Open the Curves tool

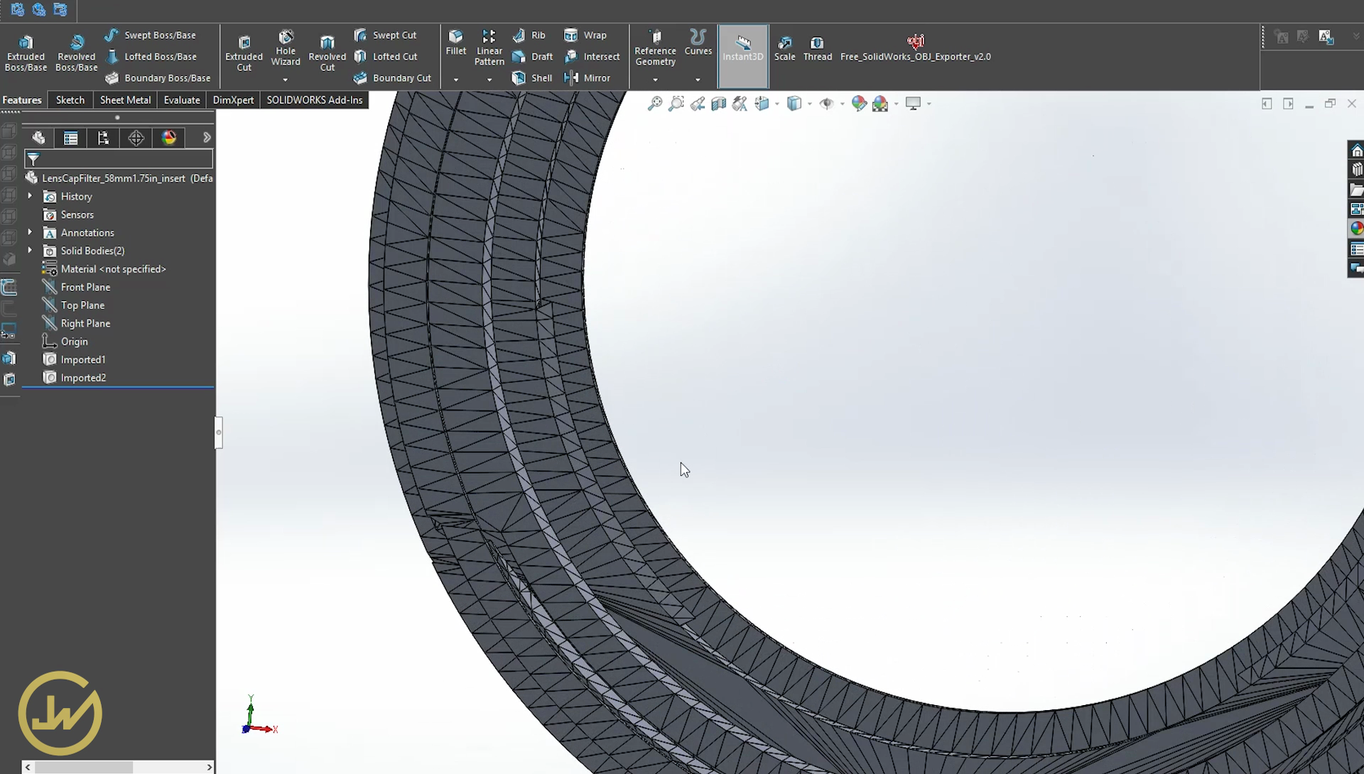coord(698,43)
